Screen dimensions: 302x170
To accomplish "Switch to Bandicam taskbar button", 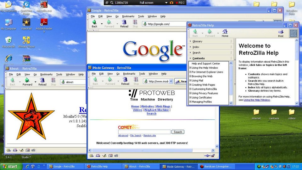I will (x=217, y=167).
